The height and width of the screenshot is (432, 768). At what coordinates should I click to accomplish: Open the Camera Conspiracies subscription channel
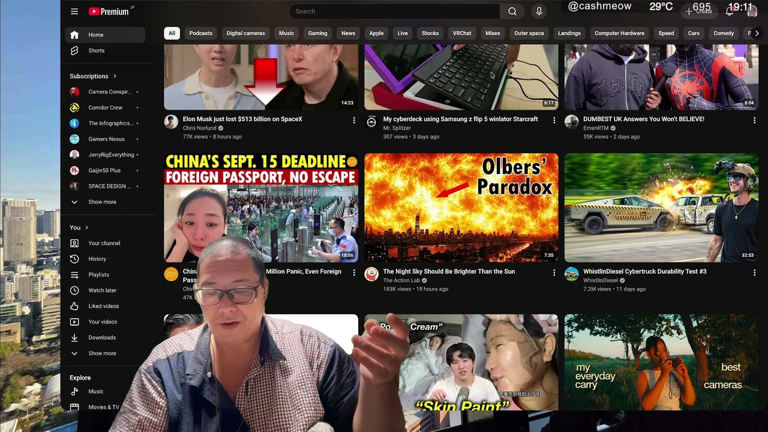click(105, 92)
